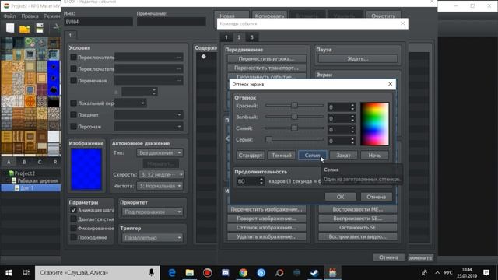Image resolution: width=498 pixels, height=280 pixels.
Task: Apply the Ночь tint preset
Action: (x=374, y=156)
